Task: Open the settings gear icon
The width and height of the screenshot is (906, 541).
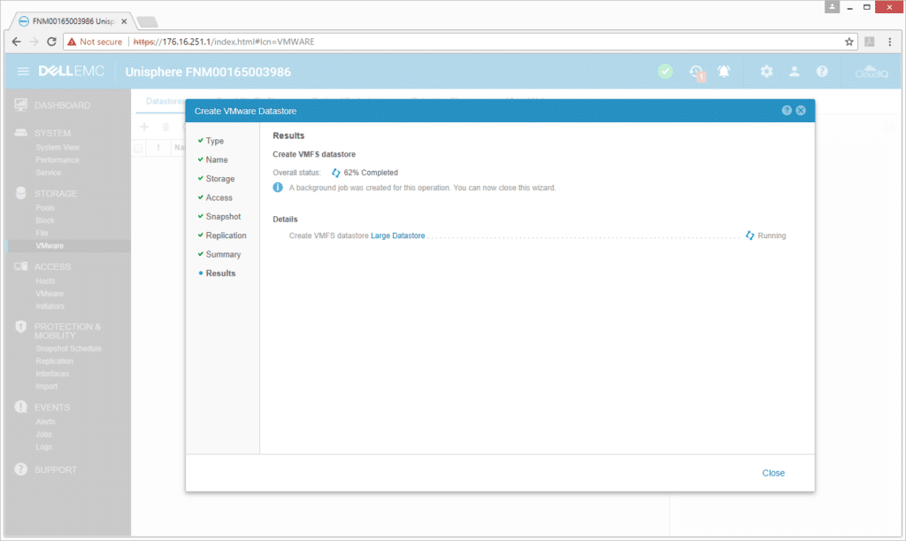Action: point(766,71)
